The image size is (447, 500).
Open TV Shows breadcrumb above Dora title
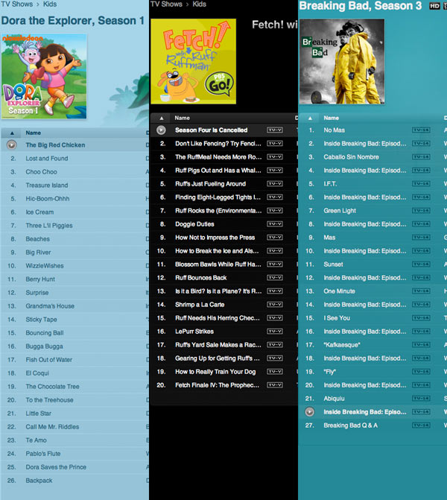point(16,4)
